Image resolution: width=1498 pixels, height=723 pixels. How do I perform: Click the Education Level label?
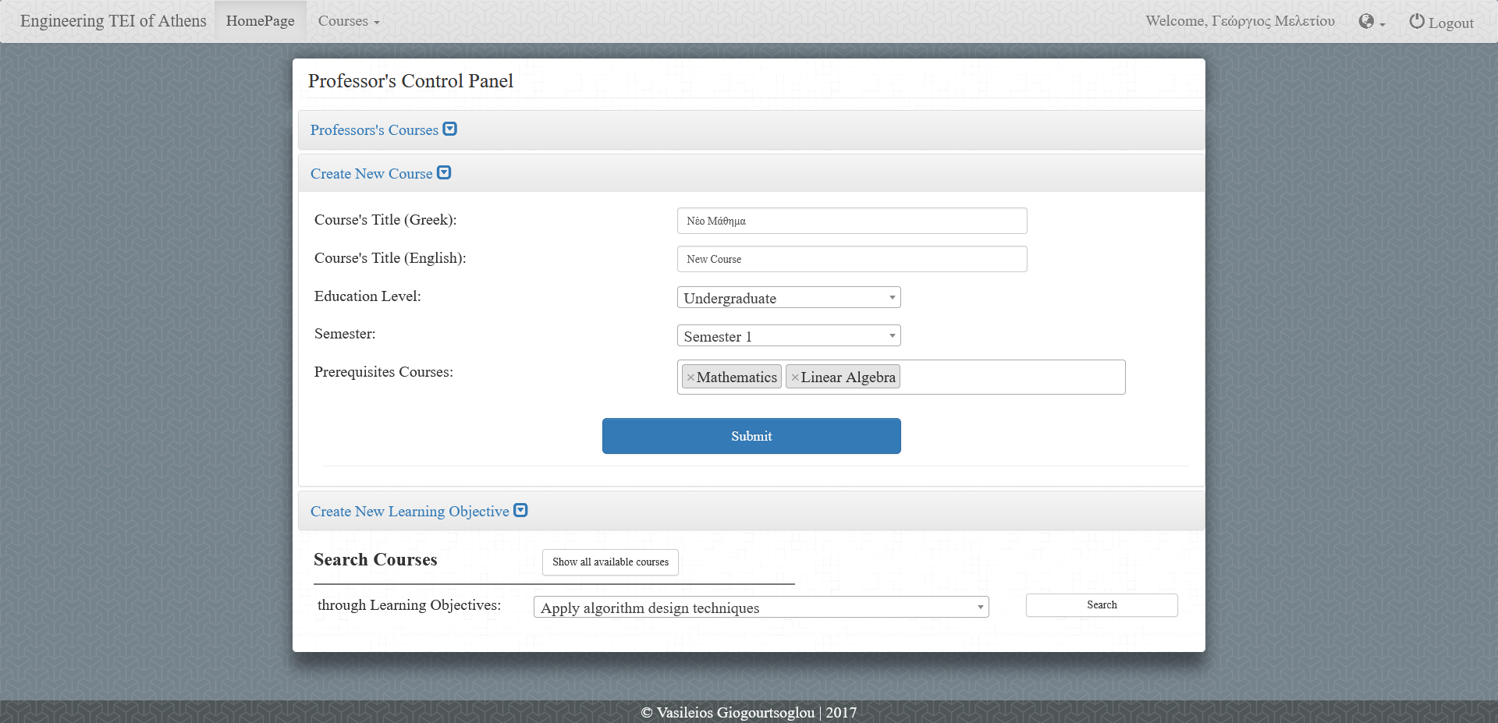coord(367,296)
